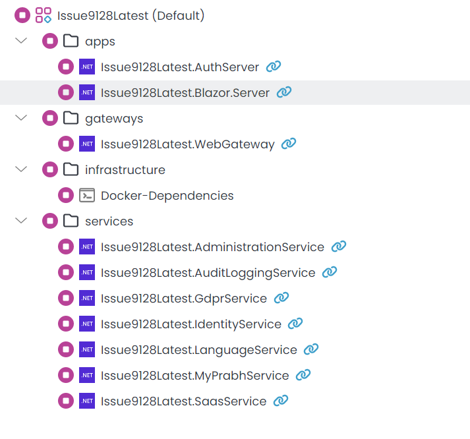Screen dimensions: 470x439
Task: Toggle the stop status button for AuthServer
Action: pos(66,67)
